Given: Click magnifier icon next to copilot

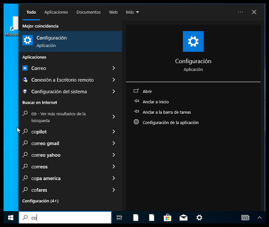Looking at the screenshot, I should coord(25,131).
